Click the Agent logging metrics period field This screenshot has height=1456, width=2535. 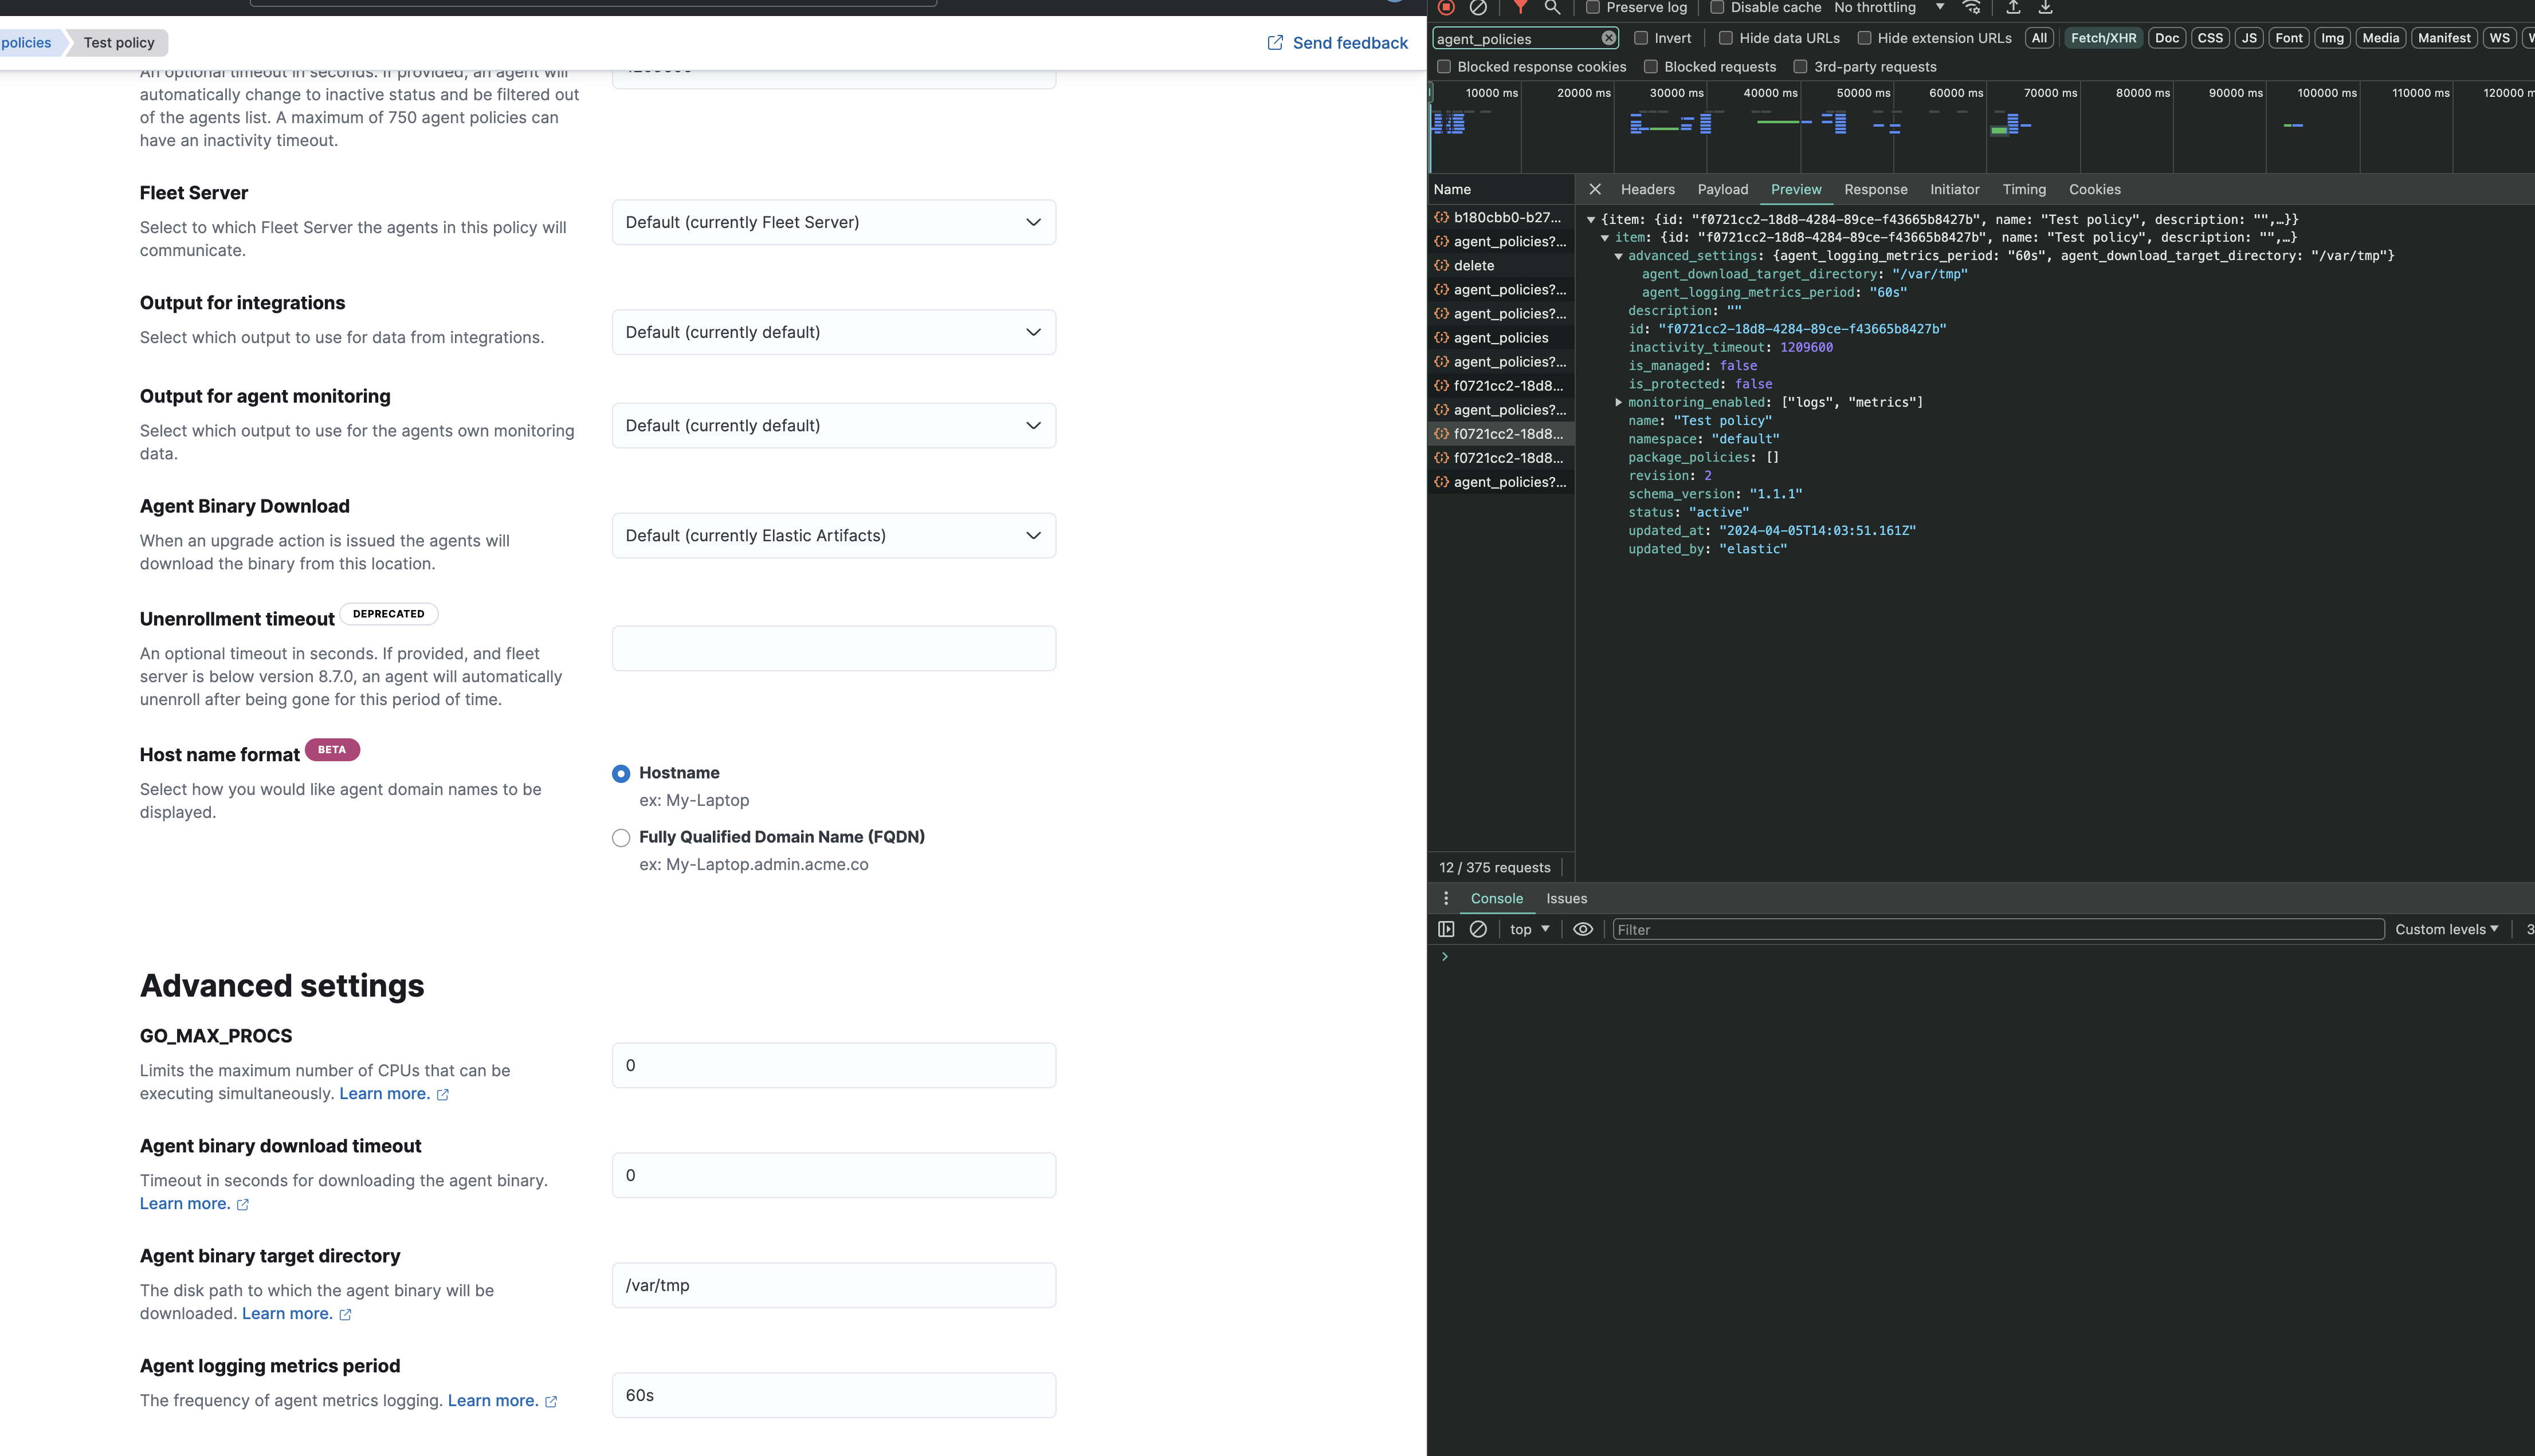[833, 1396]
